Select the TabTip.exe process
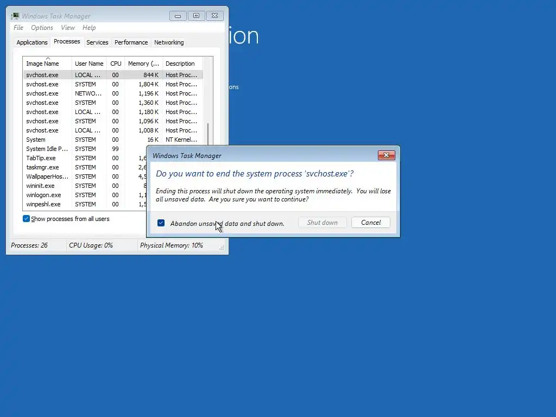Screen dimensions: 556x417 click(85, 158)
